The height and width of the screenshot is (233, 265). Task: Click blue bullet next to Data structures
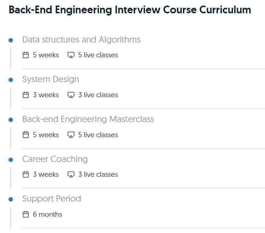(x=11, y=40)
